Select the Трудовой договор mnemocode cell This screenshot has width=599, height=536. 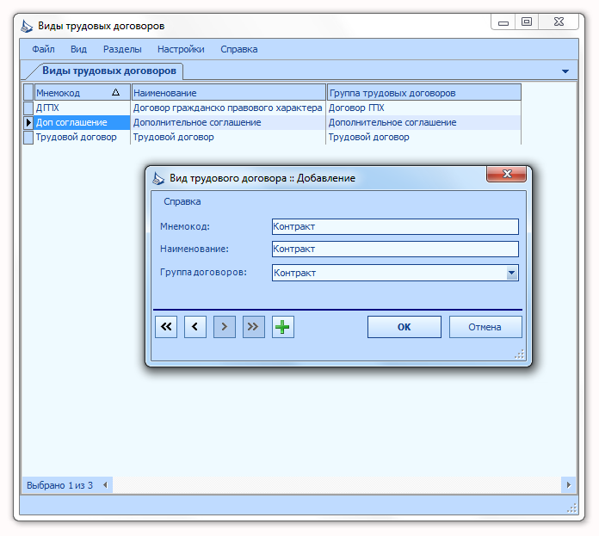click(82, 137)
